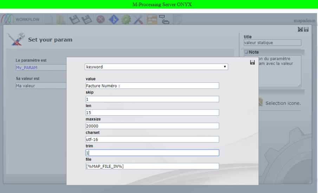Viewport: 318px width, 193px height.
Task: Collapse the Note section
Action: (246, 52)
